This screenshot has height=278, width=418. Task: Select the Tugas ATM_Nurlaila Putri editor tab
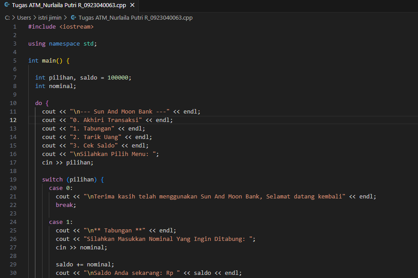point(67,6)
